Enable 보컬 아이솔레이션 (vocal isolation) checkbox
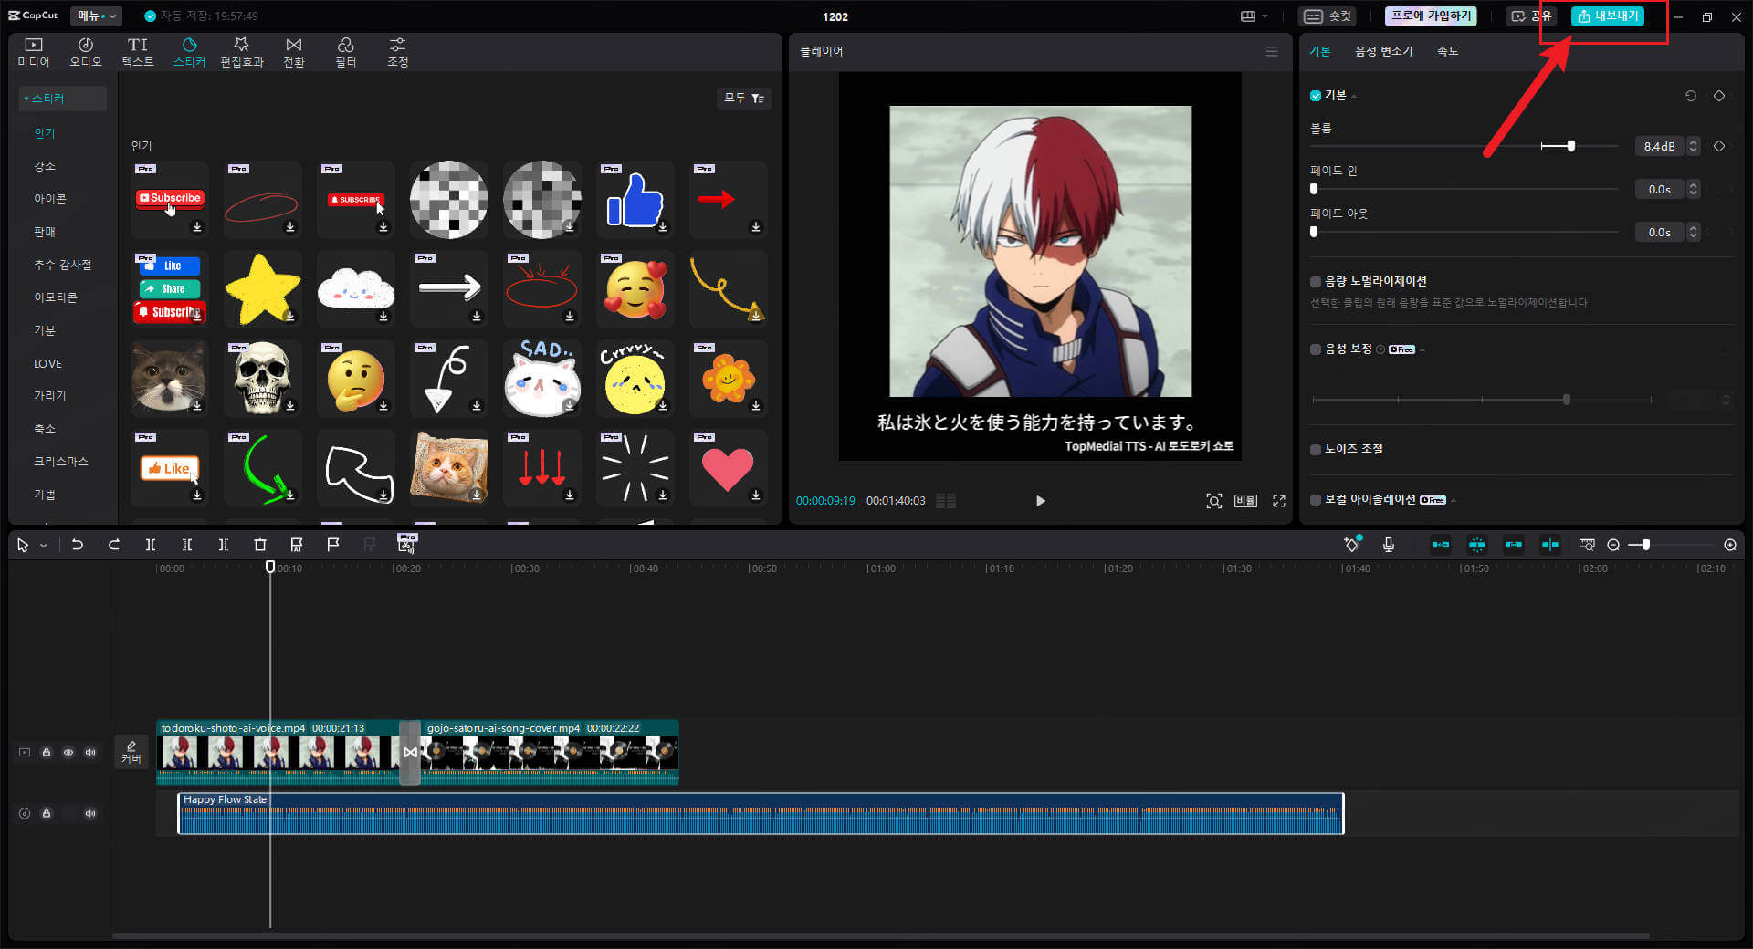This screenshot has height=949, width=1753. [x=1316, y=499]
